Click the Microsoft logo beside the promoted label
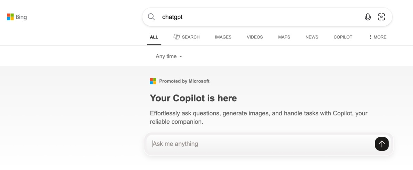This screenshot has width=413, height=170. (x=153, y=81)
